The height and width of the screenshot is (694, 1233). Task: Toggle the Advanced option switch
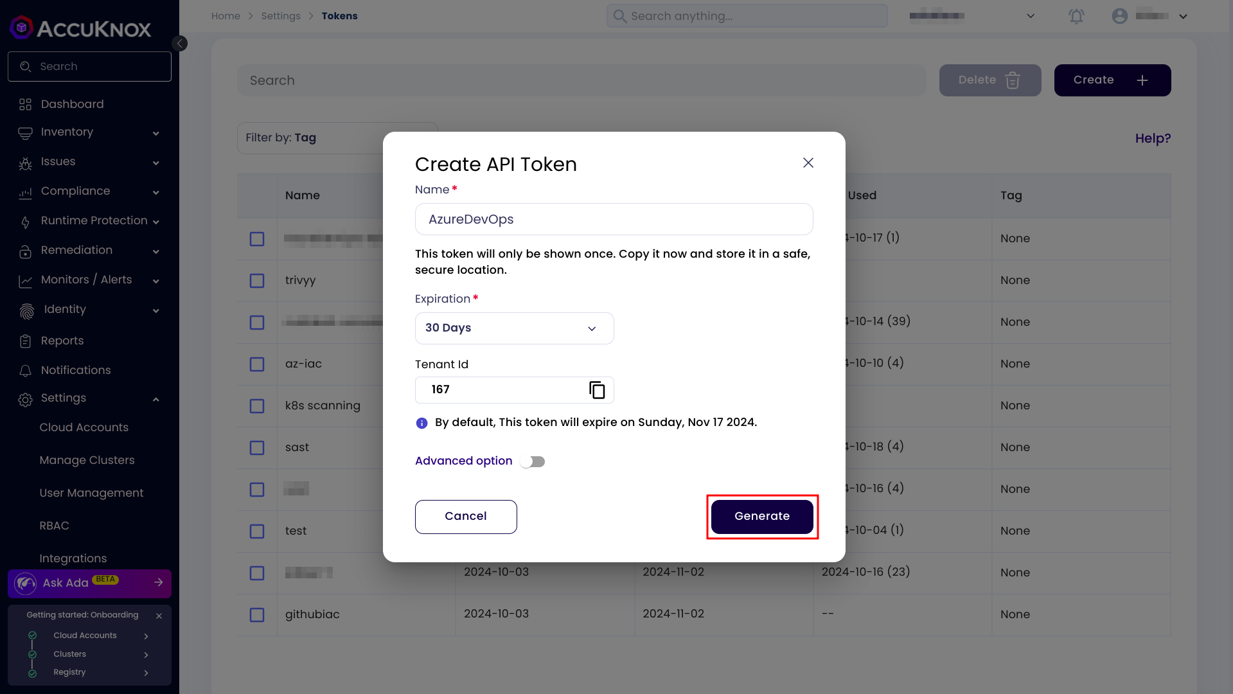[x=533, y=461]
